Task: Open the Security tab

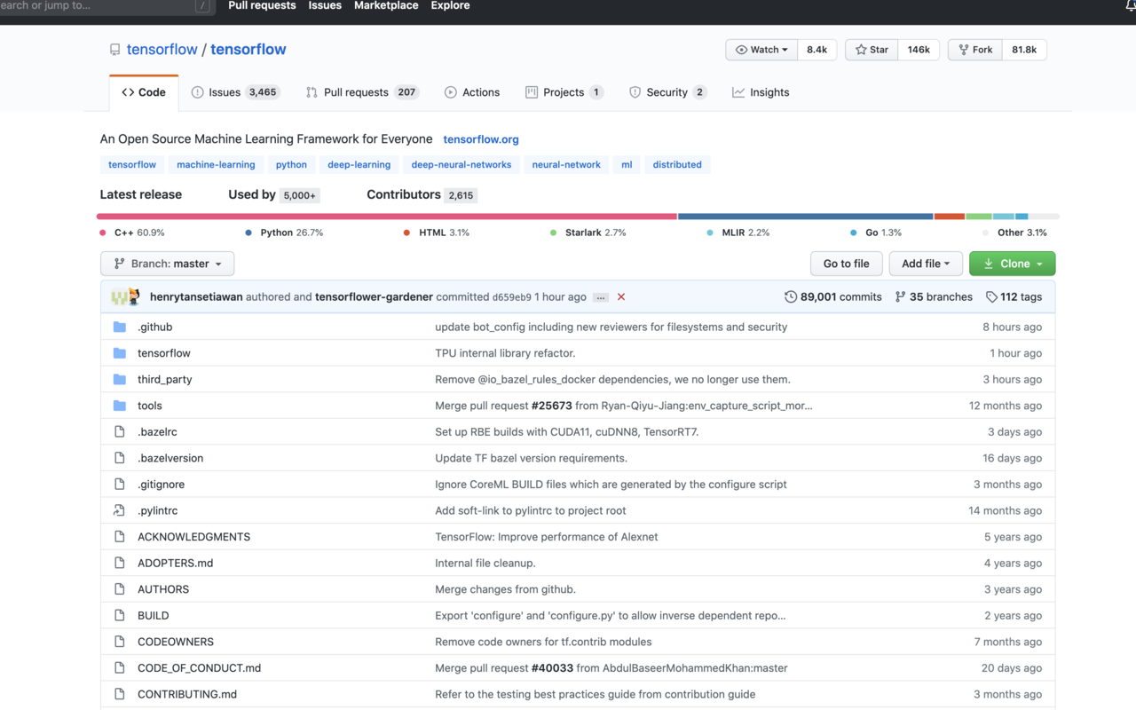Action: coord(667,92)
